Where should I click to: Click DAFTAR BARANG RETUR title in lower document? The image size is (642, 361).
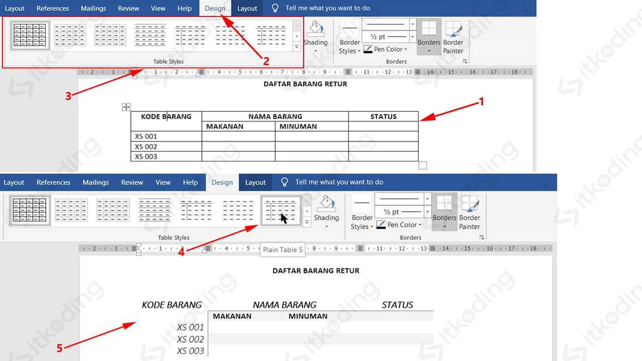[316, 271]
